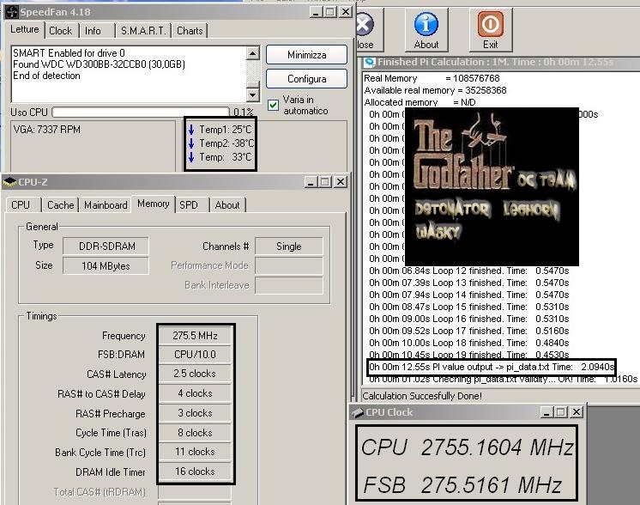Viewport: 640px width, 505px height.
Task: Click the Godfather OC Team logo image
Action: click(492, 186)
